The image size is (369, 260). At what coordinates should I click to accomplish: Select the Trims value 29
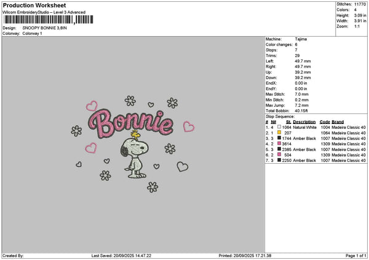(297, 56)
